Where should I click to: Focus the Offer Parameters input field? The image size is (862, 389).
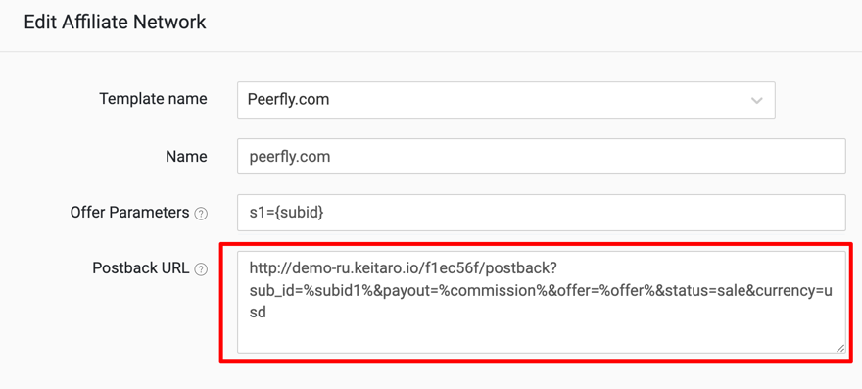pyautogui.click(x=541, y=213)
